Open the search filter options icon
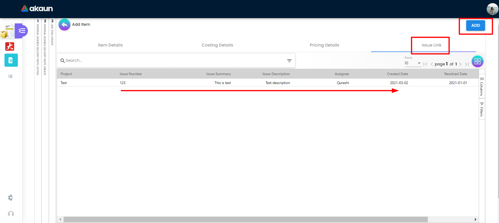Screen dimensions: 499x223 [x=289, y=61]
